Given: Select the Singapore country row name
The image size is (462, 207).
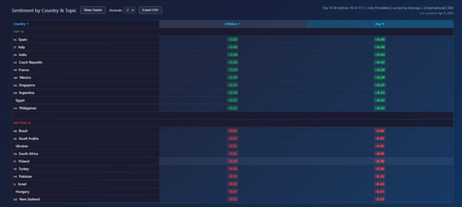Looking at the screenshot, I should pos(27,85).
